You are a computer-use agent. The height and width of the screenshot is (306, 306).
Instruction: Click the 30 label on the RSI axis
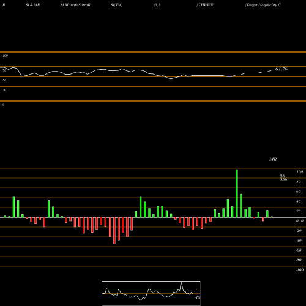4,90
